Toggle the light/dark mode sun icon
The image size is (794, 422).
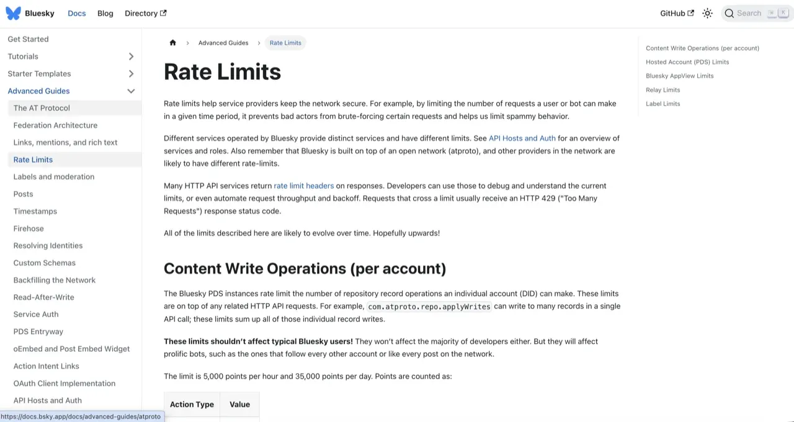pos(707,13)
